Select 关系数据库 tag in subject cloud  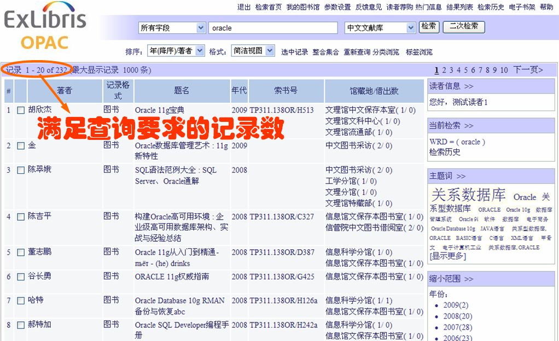pyautogui.click(x=468, y=195)
